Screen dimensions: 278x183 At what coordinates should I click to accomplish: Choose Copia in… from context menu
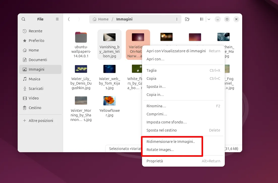183,95
